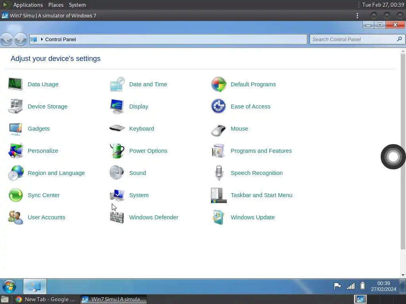Open the Action Center flag tray icon

click(337, 286)
